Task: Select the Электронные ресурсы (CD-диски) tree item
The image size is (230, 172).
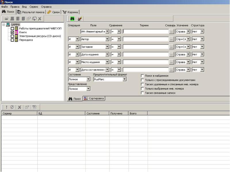Action: click(40, 36)
